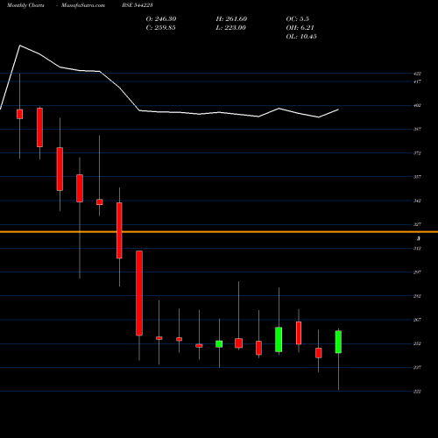Click the 282 price axis label

417,296
